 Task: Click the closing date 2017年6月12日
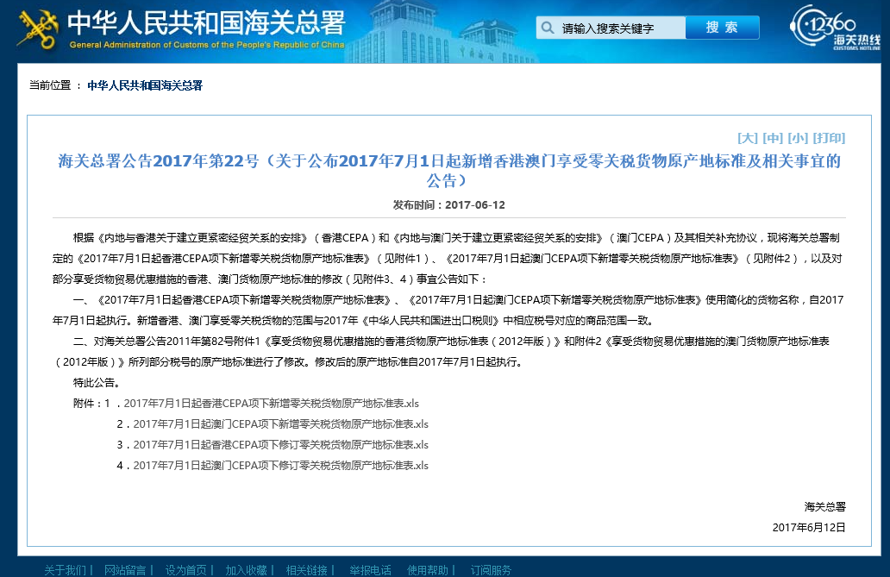point(809,528)
